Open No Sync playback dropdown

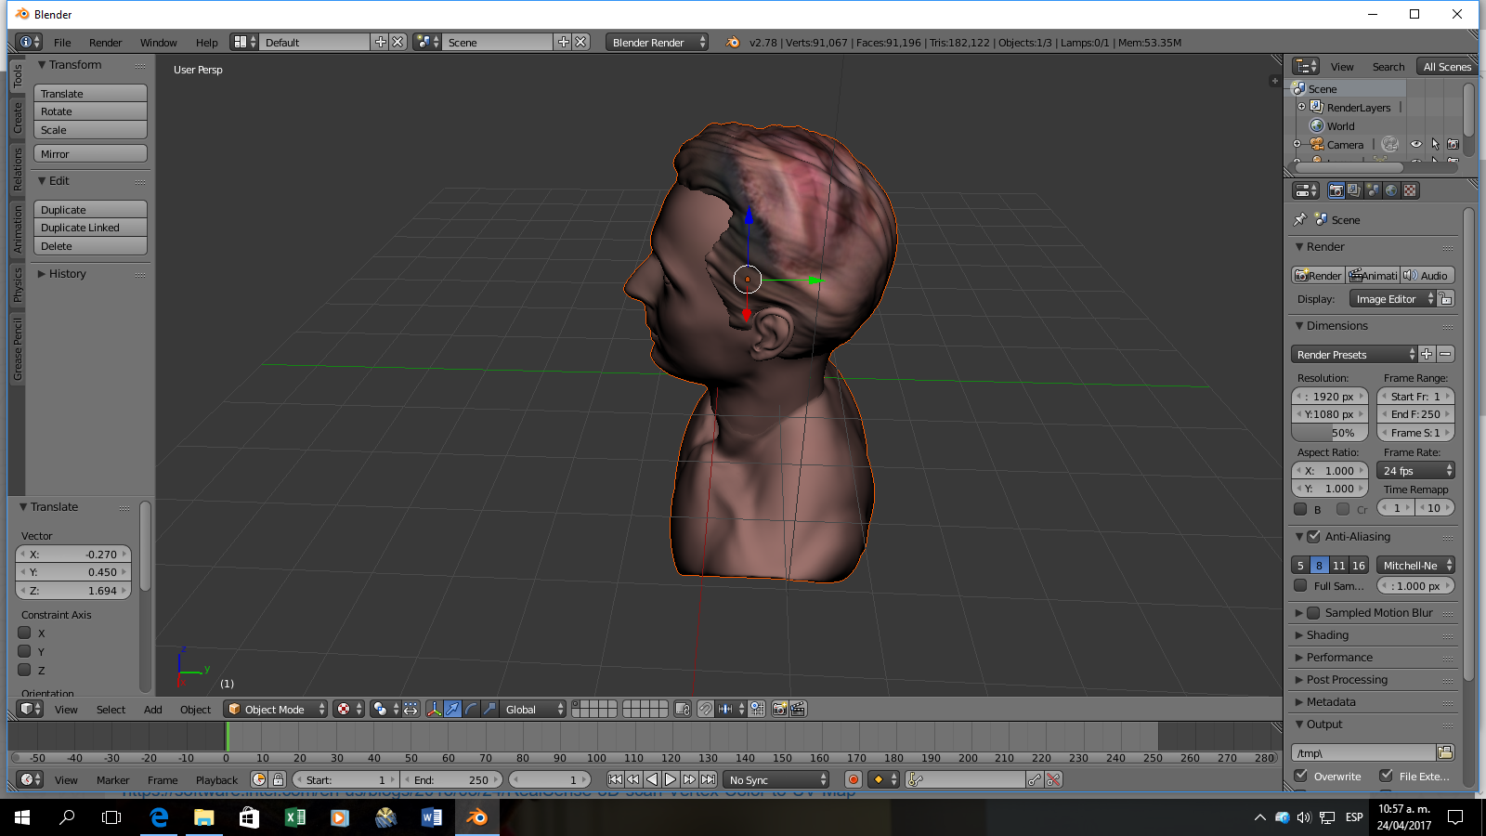coord(776,779)
